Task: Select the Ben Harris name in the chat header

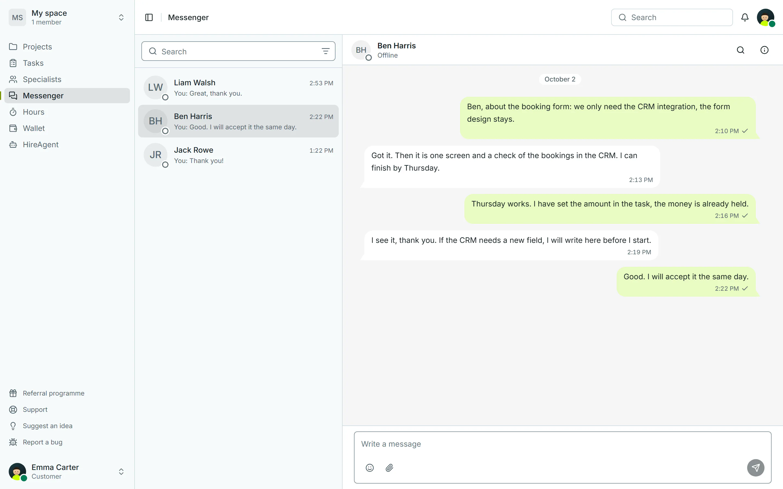Action: tap(396, 46)
